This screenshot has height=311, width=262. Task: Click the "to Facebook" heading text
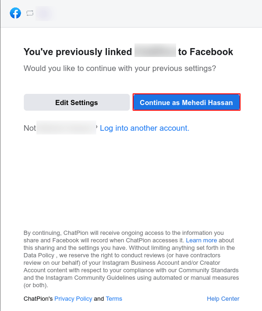tap(205, 52)
